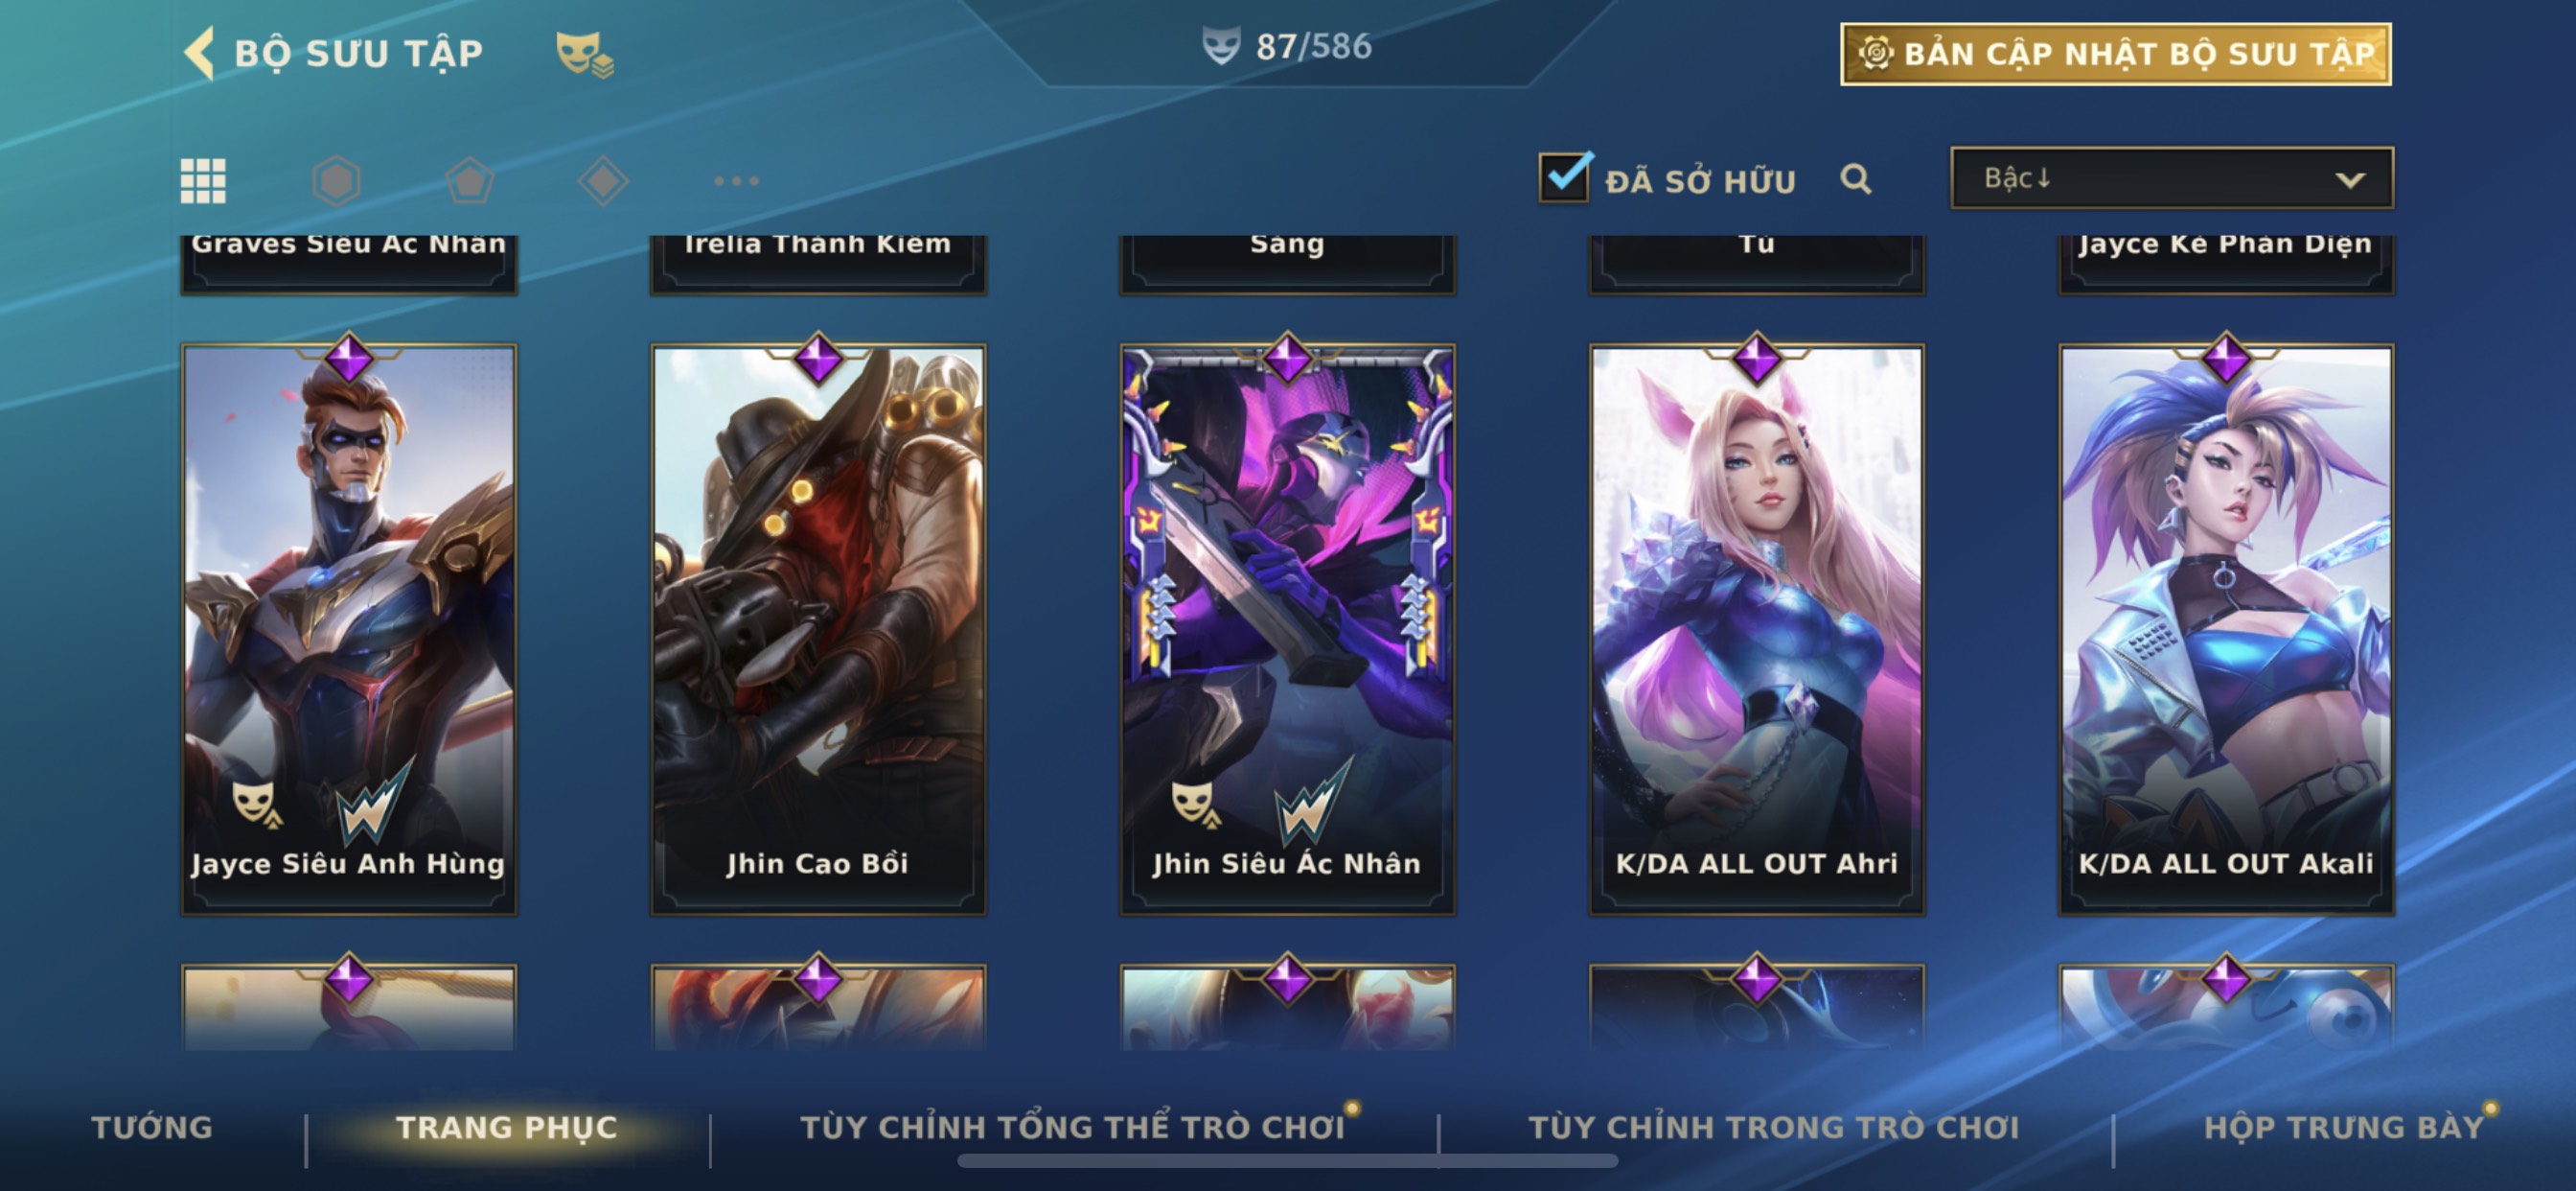This screenshot has height=1191, width=2576.
Task: Select the Jhin Cao Bồi skin card
Action: point(818,628)
